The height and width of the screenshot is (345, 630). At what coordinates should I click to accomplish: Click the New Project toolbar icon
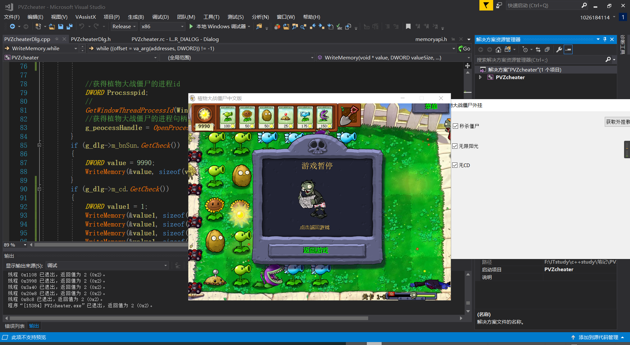point(38,26)
